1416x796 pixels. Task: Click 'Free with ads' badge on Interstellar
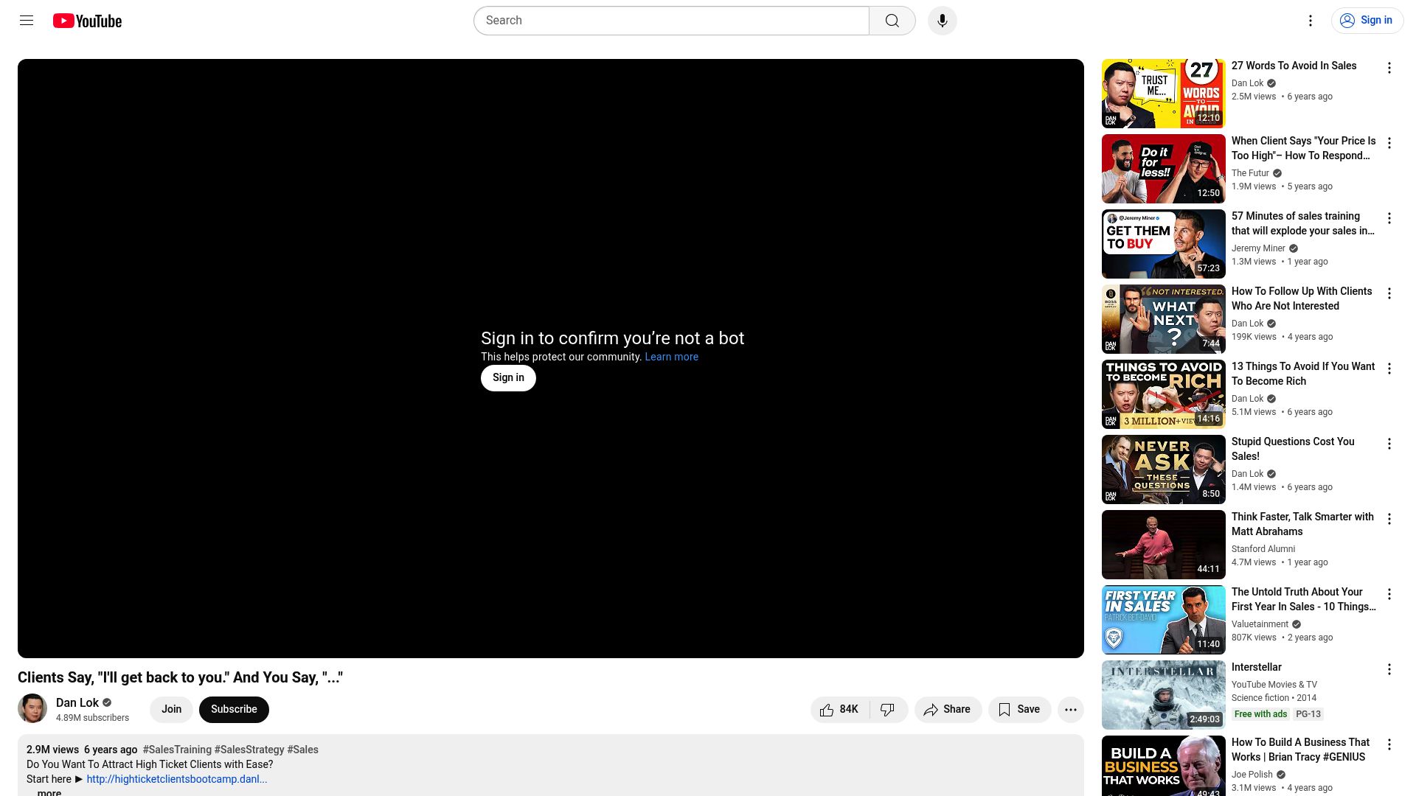pyautogui.click(x=1260, y=714)
